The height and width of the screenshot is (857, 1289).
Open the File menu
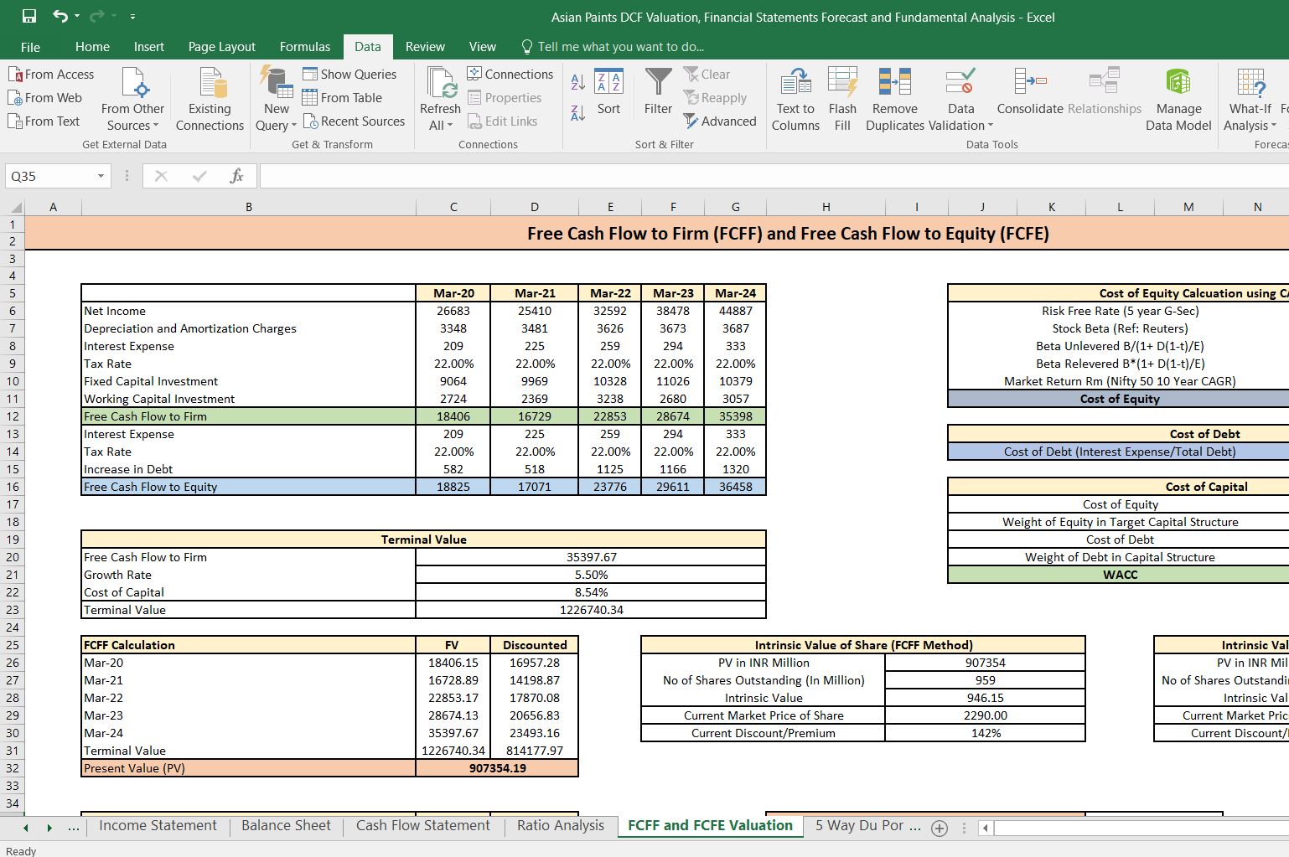click(30, 47)
